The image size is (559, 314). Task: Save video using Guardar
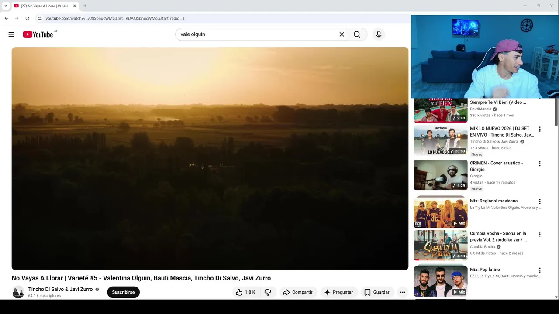point(377,292)
